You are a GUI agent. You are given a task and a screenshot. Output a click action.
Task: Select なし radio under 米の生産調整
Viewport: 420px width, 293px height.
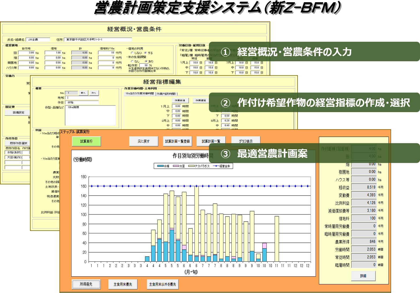click(x=132, y=62)
